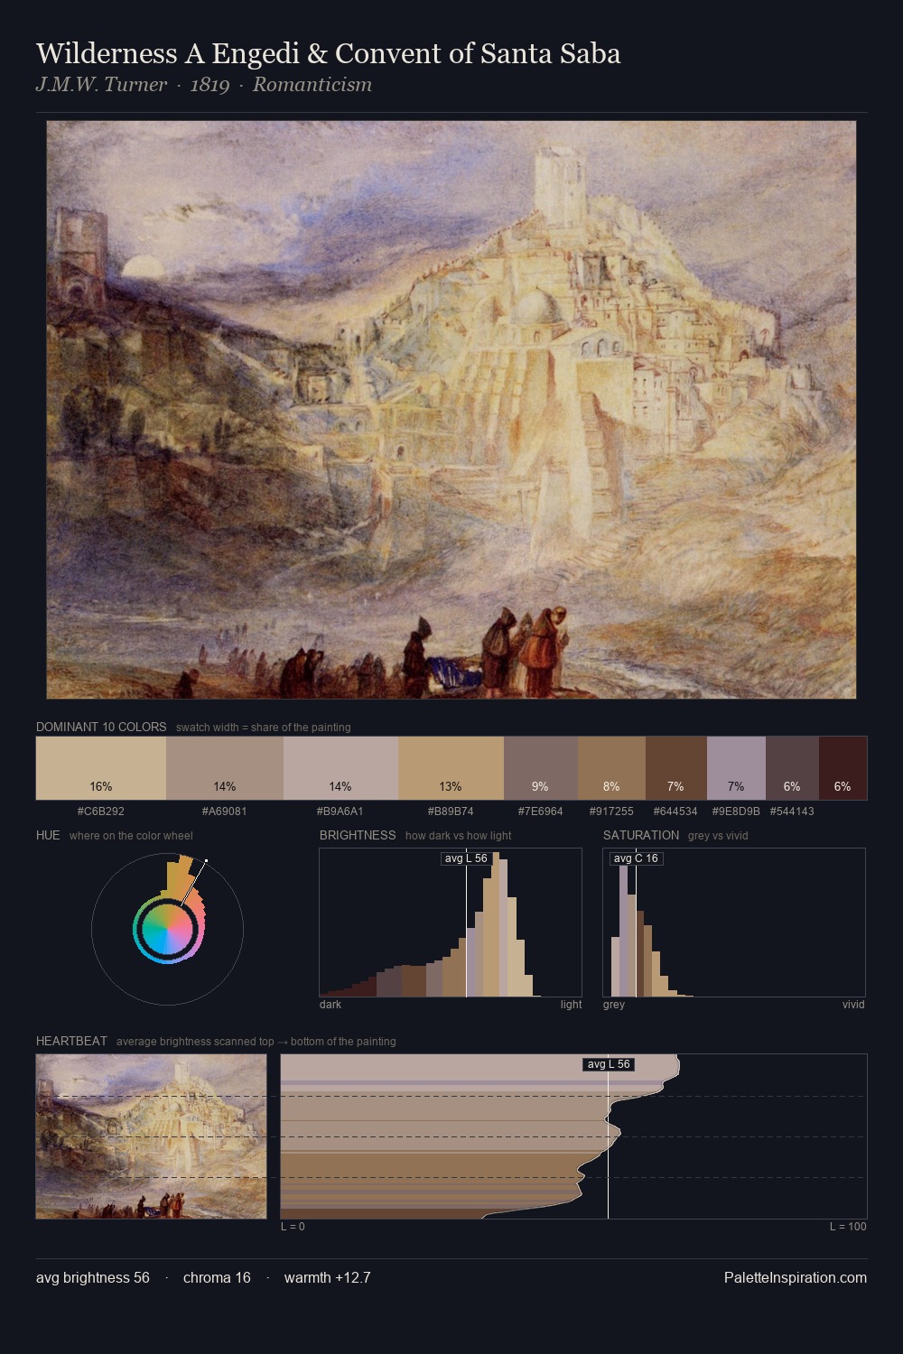Click 'swatch width = share of the painting' caption
The image size is (903, 1354).
(x=264, y=728)
